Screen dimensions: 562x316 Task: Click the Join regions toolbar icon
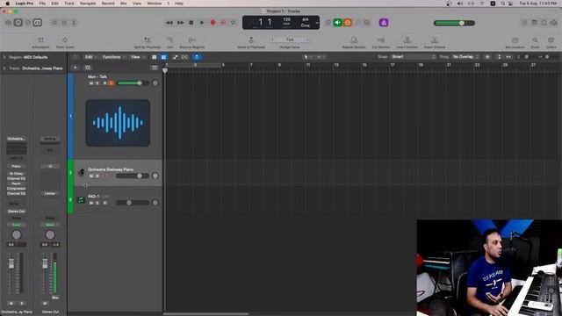(169, 39)
